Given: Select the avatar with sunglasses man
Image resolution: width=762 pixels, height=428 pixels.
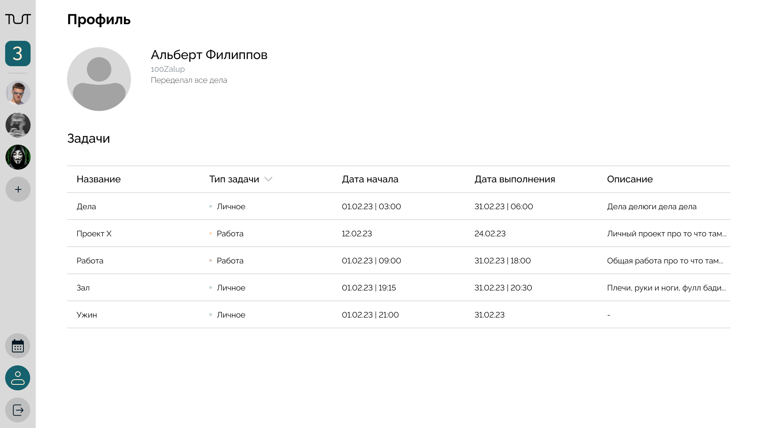Looking at the screenshot, I should [x=18, y=93].
